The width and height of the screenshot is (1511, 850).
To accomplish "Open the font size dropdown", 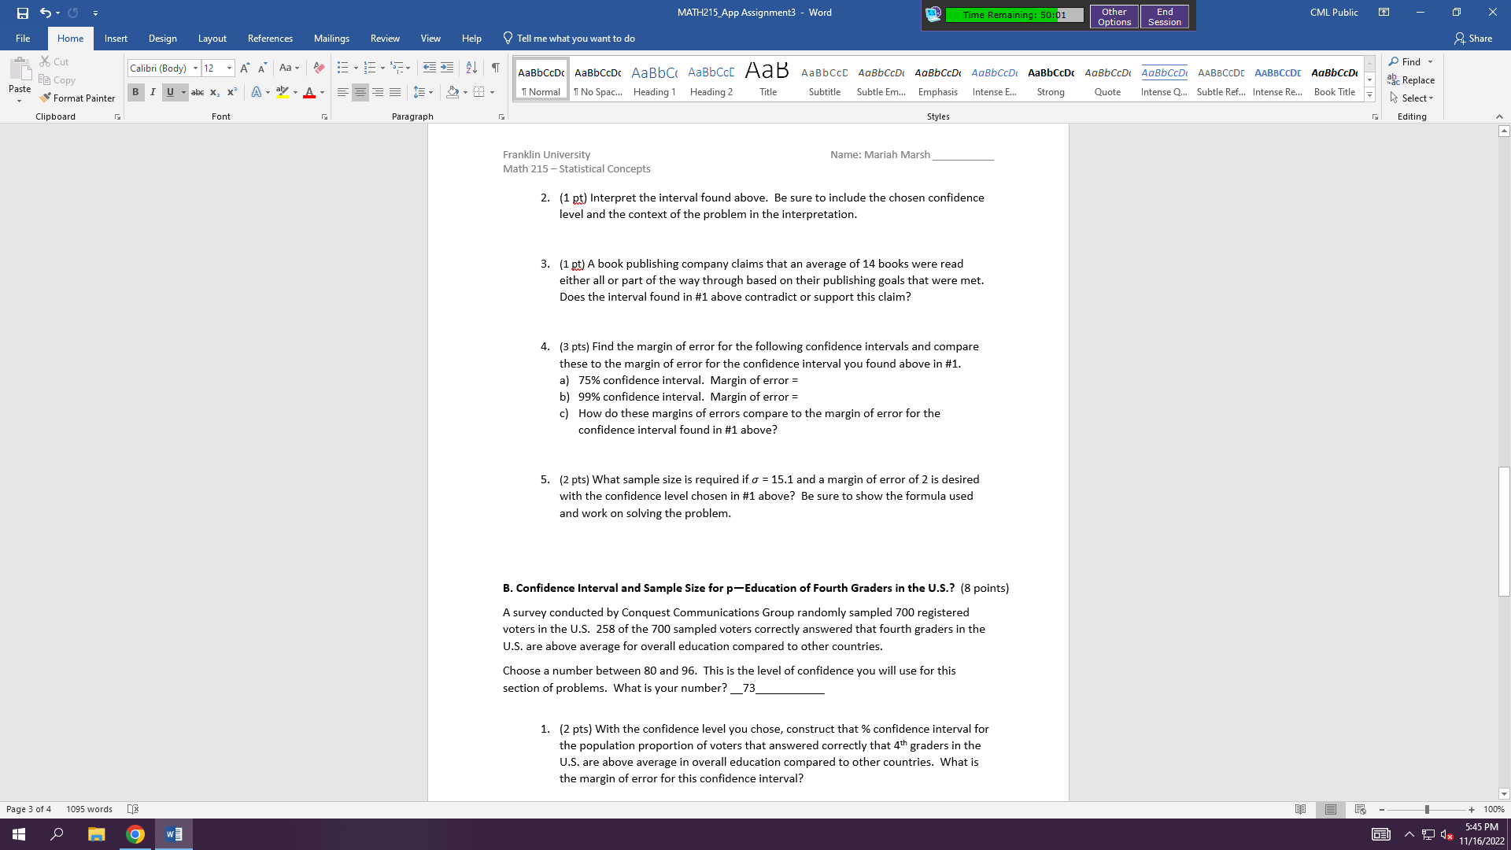I will [x=229, y=68].
